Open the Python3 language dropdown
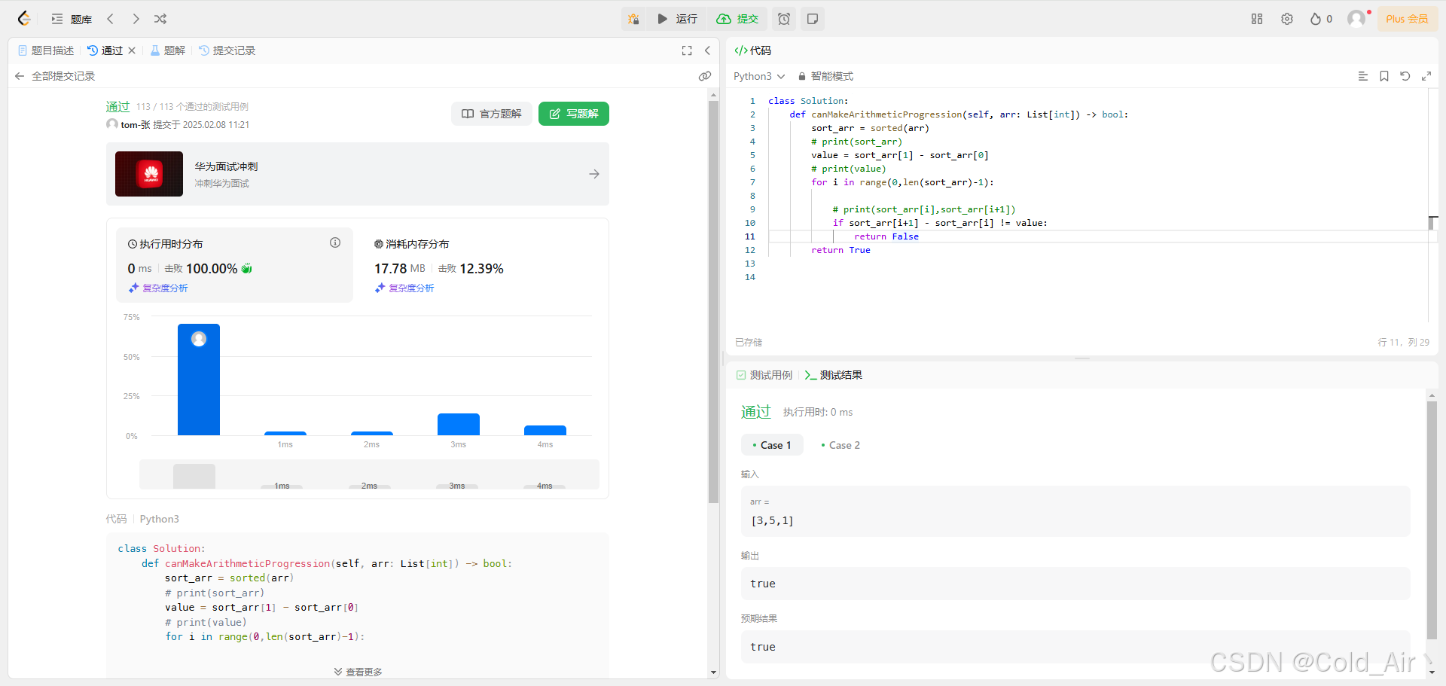This screenshot has height=686, width=1446. point(758,76)
